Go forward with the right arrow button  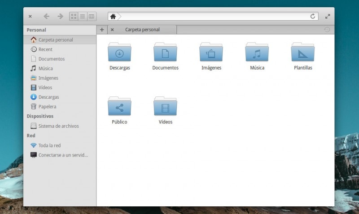point(60,16)
